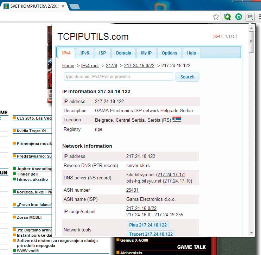
Task: Switch to the IPv4 tab
Action: 66,53
